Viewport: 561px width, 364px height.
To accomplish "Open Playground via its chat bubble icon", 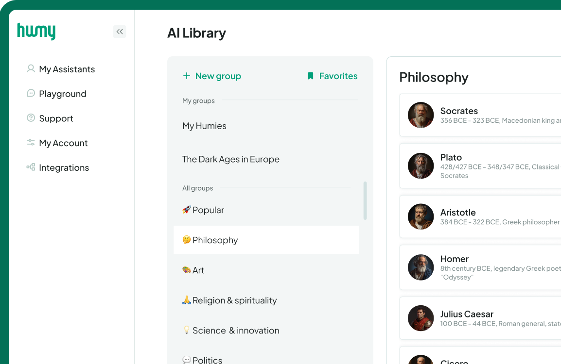I will [x=31, y=94].
